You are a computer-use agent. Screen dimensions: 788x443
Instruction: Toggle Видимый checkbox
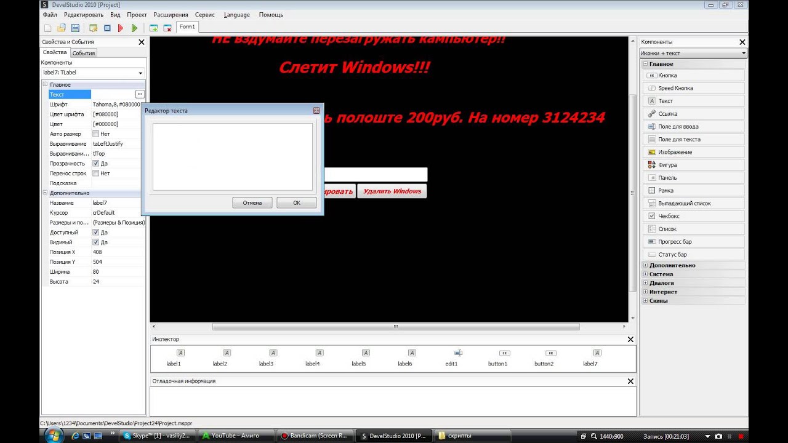tap(96, 242)
